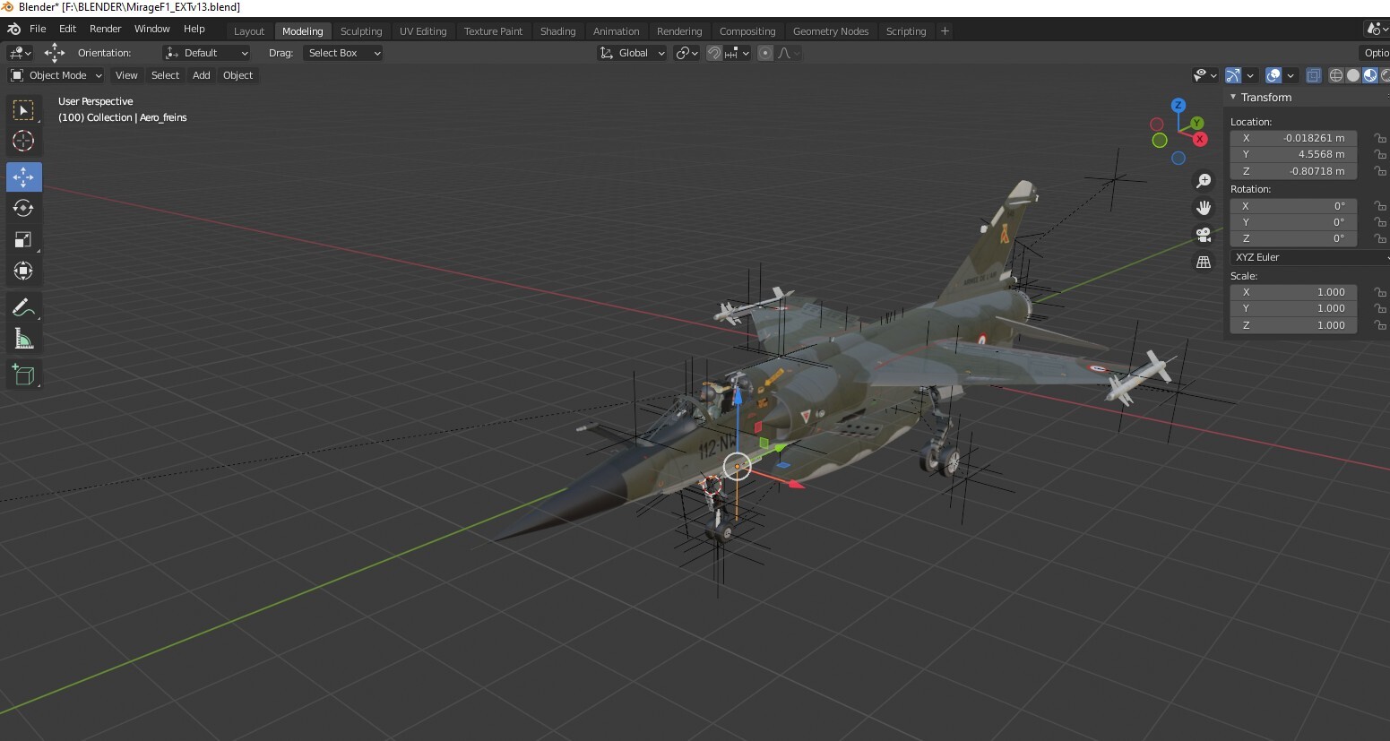This screenshot has height=741, width=1390.
Task: Activate the Scale tool
Action: [23, 240]
